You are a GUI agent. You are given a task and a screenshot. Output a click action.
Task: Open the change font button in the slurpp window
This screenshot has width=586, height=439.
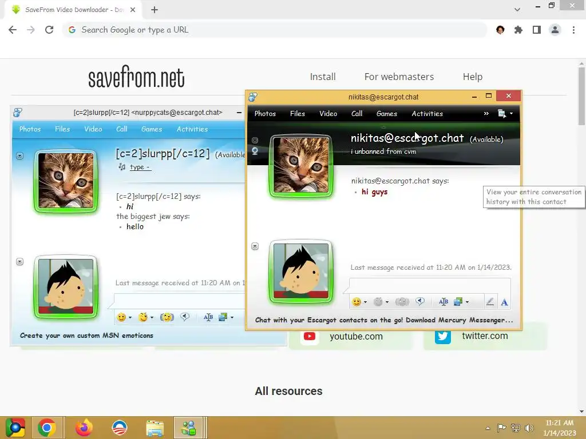208,317
